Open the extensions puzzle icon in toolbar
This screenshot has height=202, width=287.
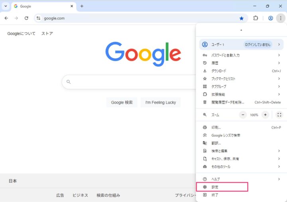(256, 18)
